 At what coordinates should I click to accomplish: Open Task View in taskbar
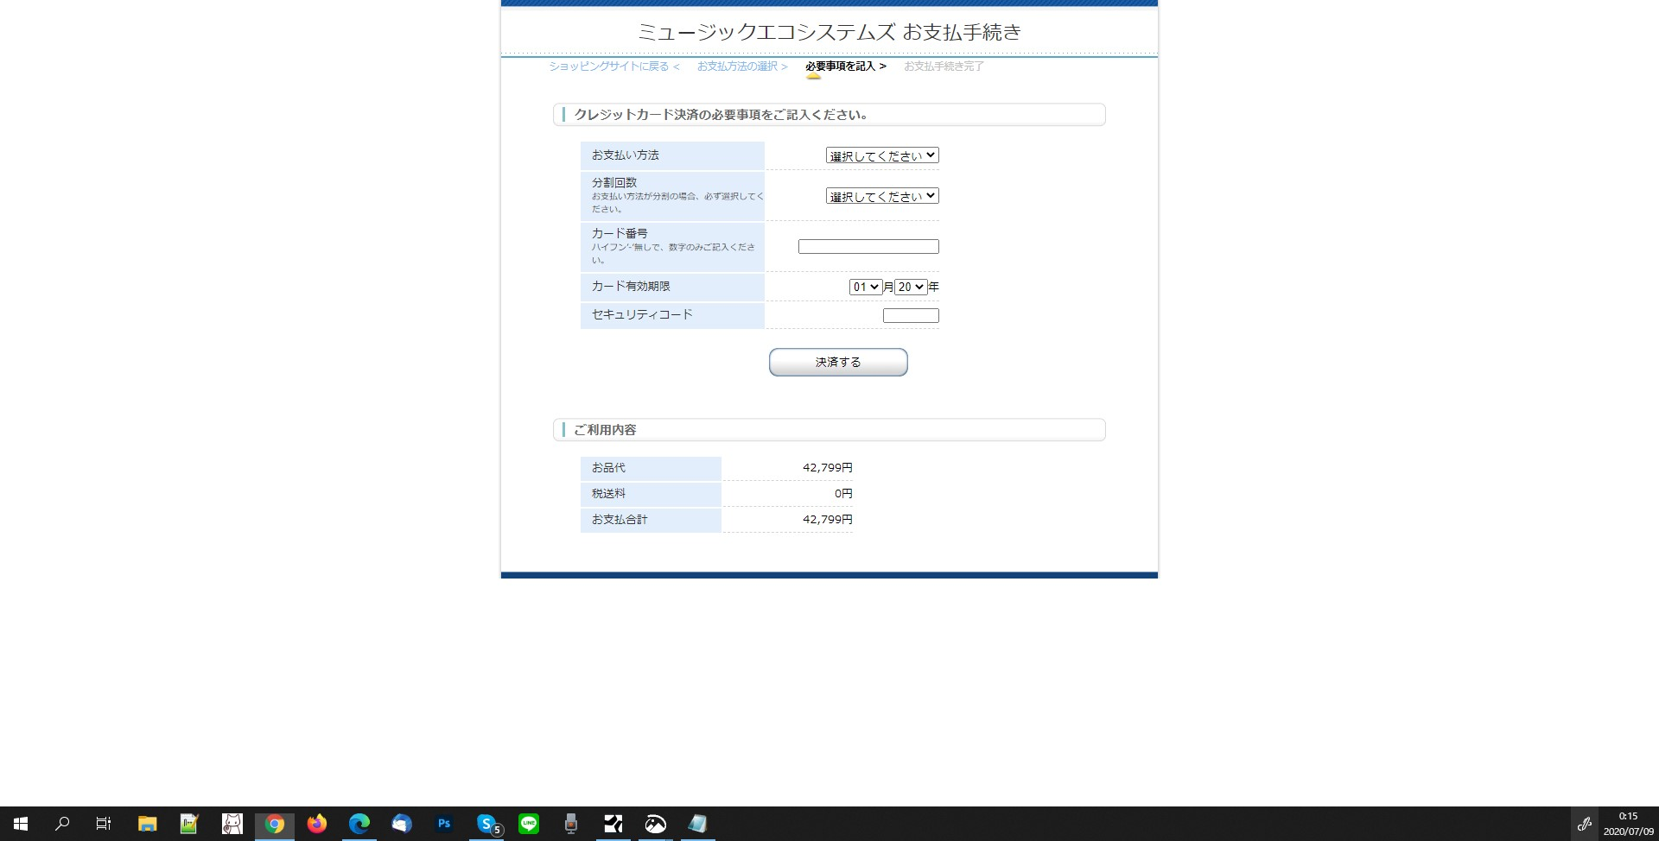pos(103,824)
